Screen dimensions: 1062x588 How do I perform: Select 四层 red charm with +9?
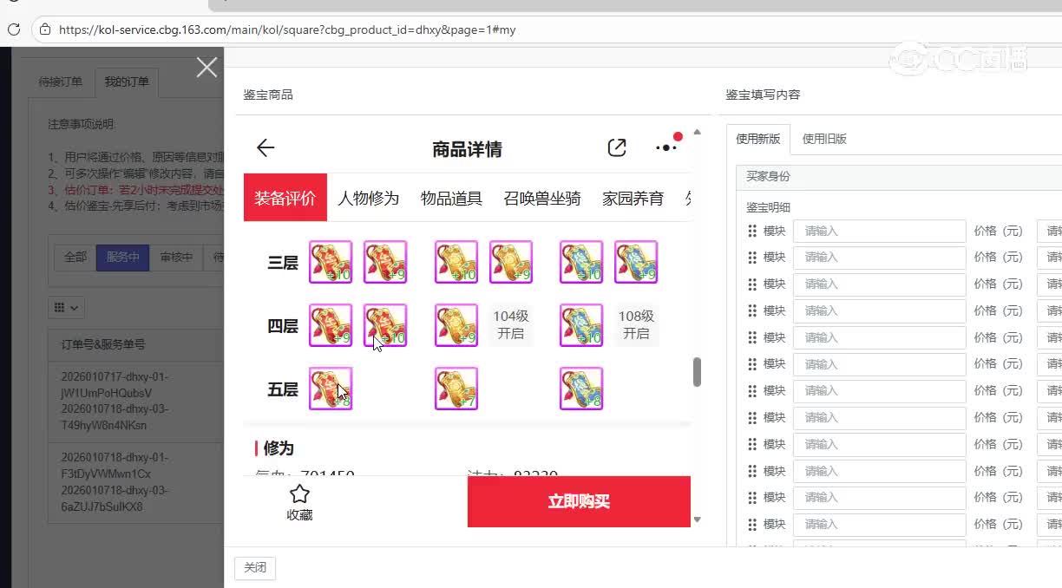331,325
